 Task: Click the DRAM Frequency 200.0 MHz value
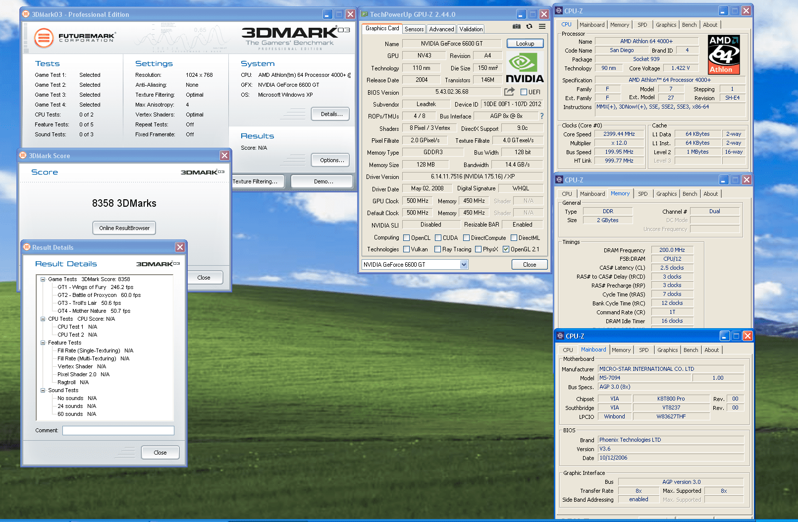[x=672, y=250]
